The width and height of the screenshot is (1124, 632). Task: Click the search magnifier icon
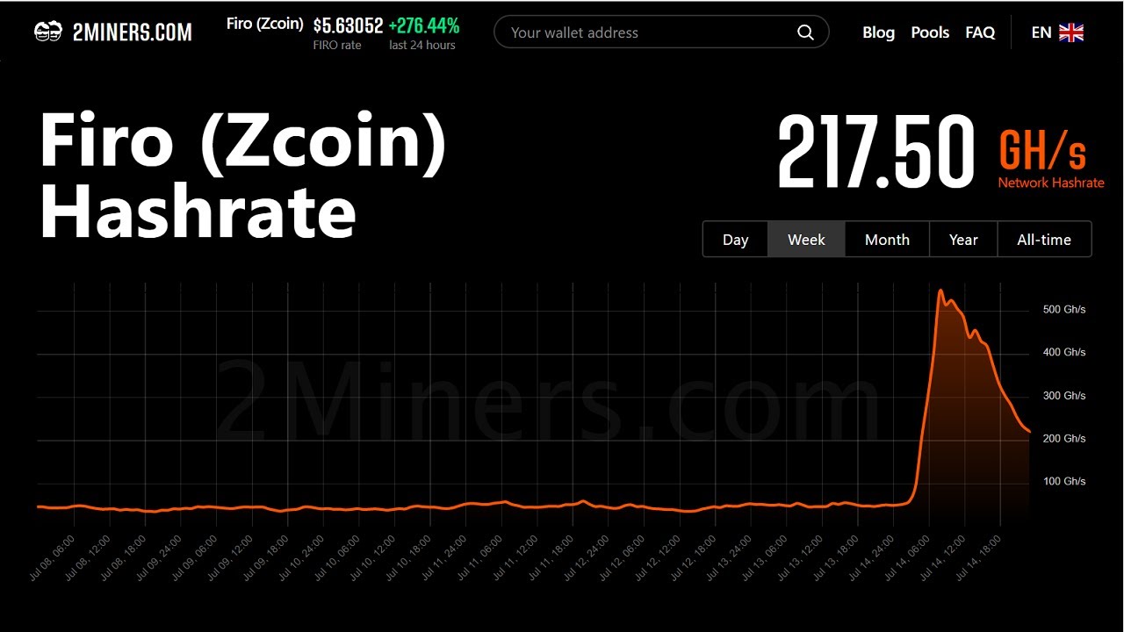[x=805, y=32]
